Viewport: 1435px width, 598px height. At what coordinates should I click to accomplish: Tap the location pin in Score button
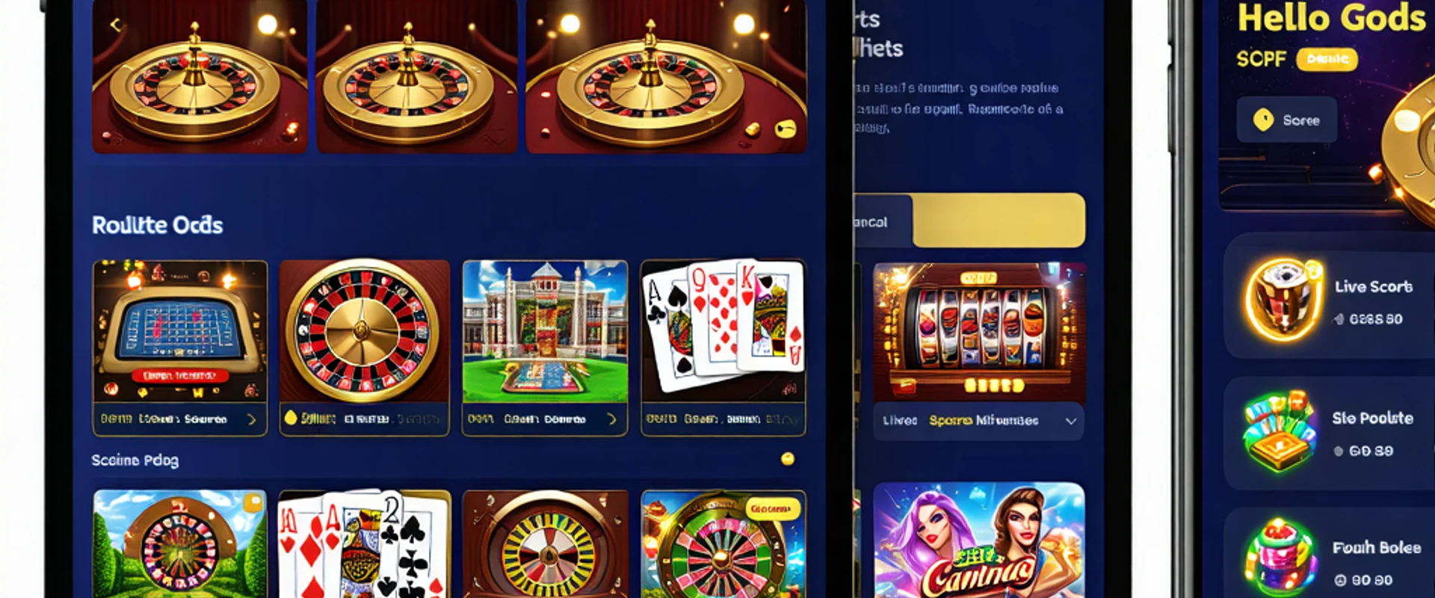click(1263, 120)
